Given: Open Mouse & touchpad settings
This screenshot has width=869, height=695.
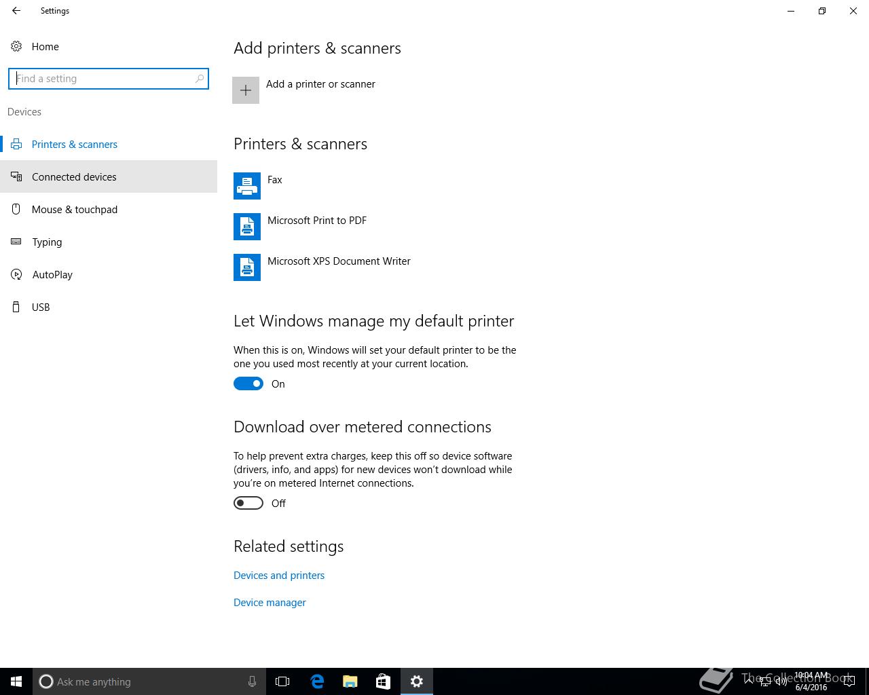Looking at the screenshot, I should click(x=109, y=209).
